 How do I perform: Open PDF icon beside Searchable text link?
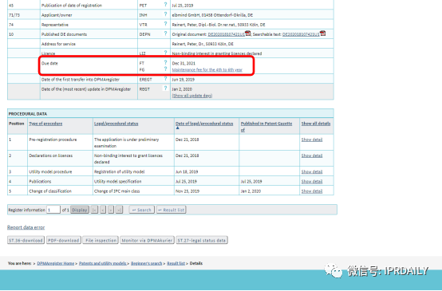click(323, 33)
